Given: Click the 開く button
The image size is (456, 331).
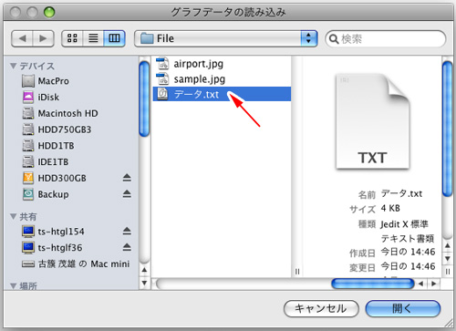Looking at the screenshot, I should pos(403,308).
